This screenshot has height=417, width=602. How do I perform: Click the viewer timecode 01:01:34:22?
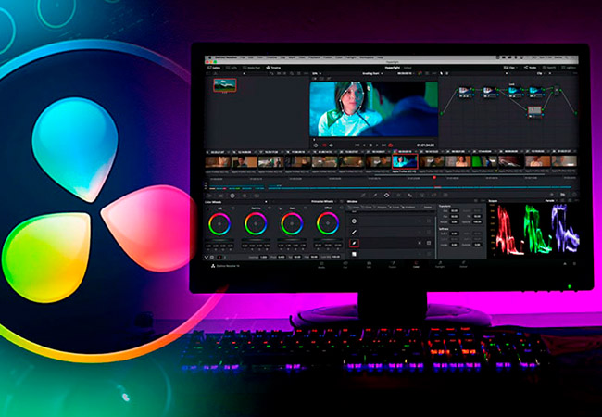point(425,145)
